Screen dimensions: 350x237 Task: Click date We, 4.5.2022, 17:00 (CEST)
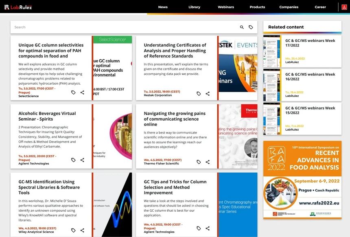click(163, 160)
